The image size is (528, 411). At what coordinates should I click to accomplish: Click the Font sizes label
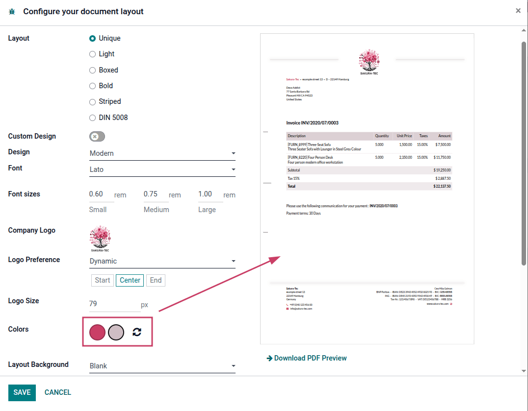[24, 194]
